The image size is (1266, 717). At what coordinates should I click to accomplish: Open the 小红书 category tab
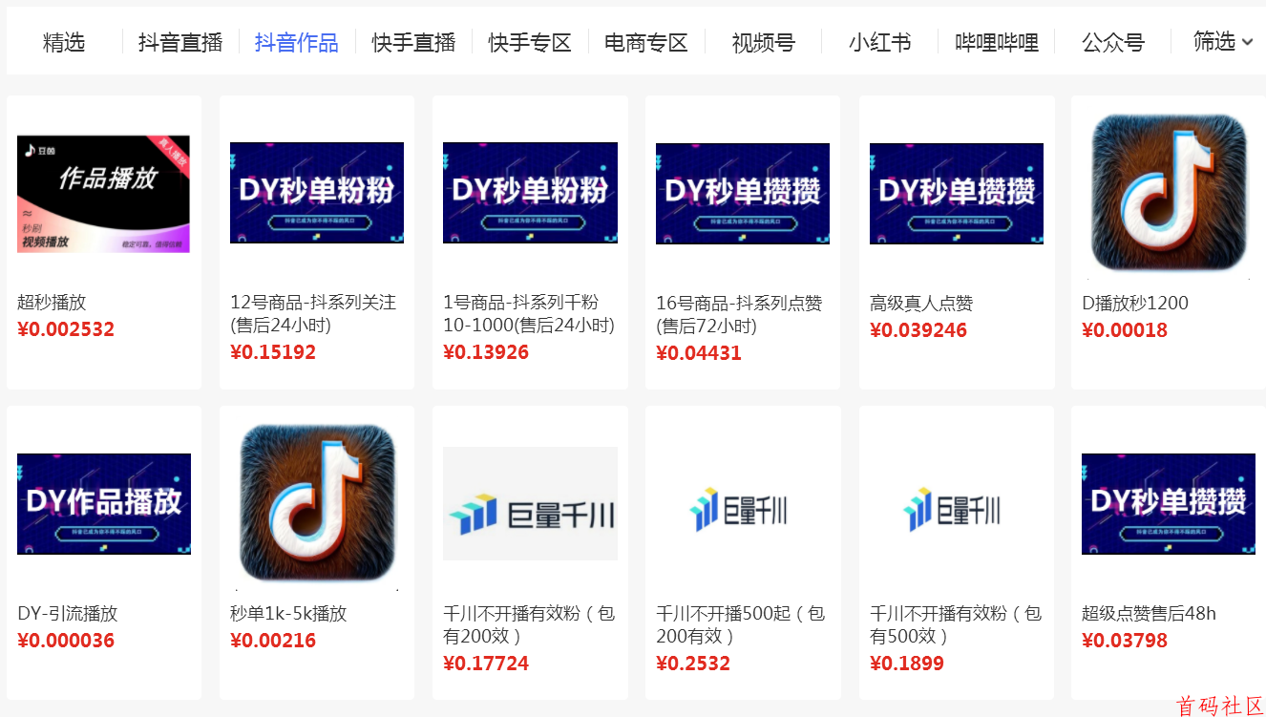pos(879,42)
